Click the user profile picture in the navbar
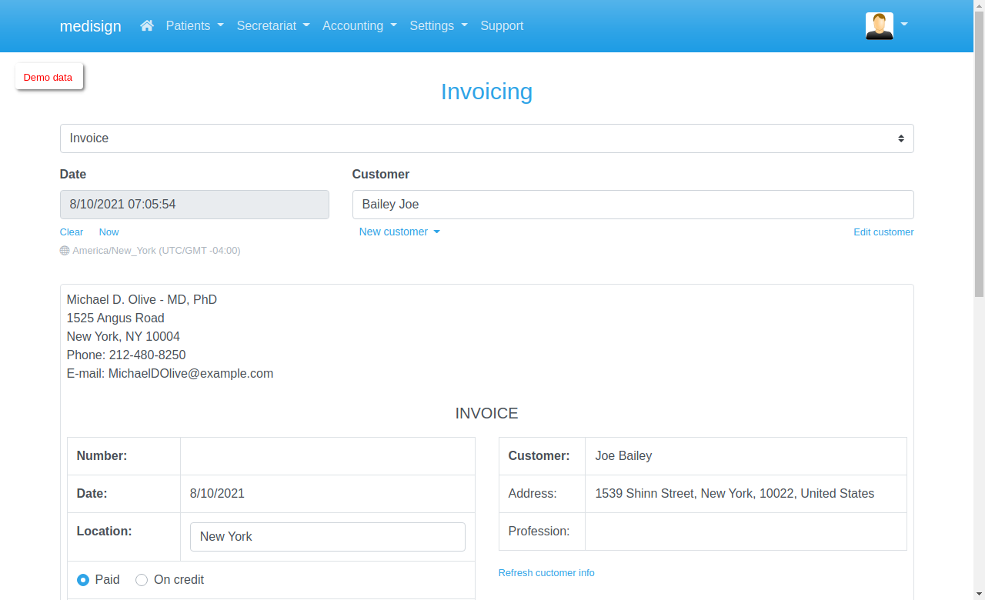This screenshot has height=600, width=985. [879, 25]
